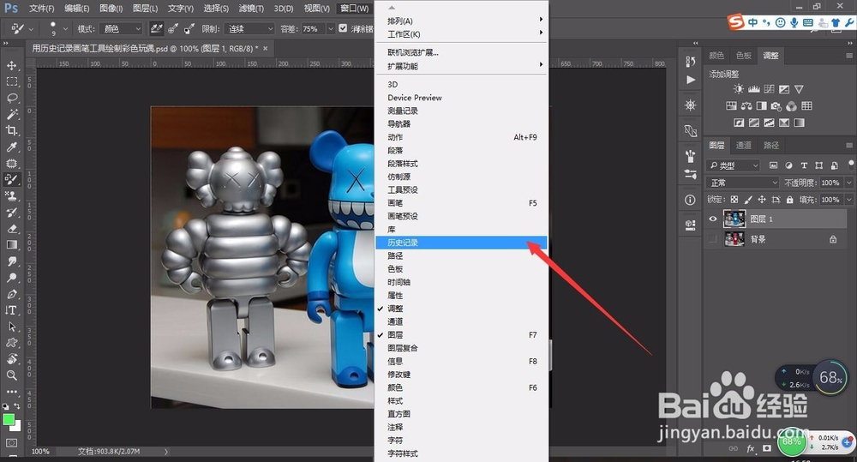This screenshot has width=857, height=462.
Task: Select the Eyedropper tool
Action: (12, 147)
